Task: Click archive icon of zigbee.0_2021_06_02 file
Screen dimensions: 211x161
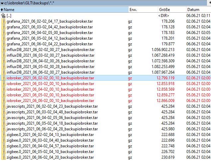Action: (3, 135)
